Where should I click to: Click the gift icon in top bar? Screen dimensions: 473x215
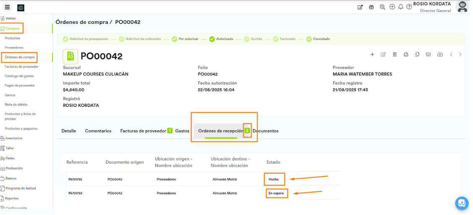[371, 7]
